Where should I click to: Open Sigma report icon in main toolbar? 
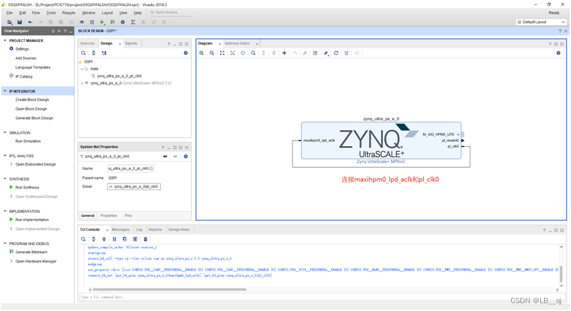[133, 22]
